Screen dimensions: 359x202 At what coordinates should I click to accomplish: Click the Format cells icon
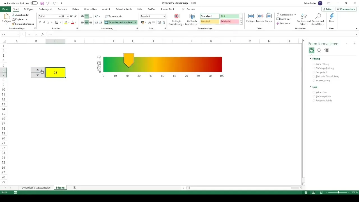coord(269,16)
